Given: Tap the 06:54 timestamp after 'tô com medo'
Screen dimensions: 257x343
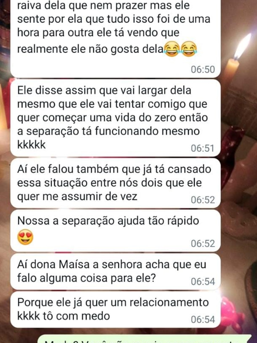Looking at the screenshot, I should point(202,319).
